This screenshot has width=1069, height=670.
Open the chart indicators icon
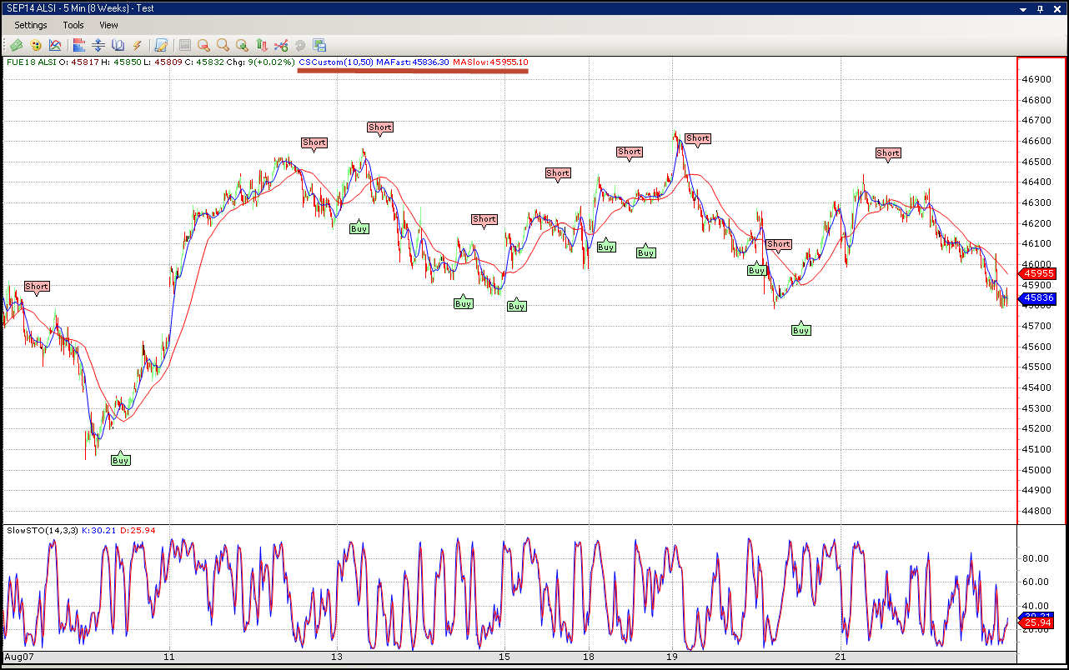[x=55, y=45]
